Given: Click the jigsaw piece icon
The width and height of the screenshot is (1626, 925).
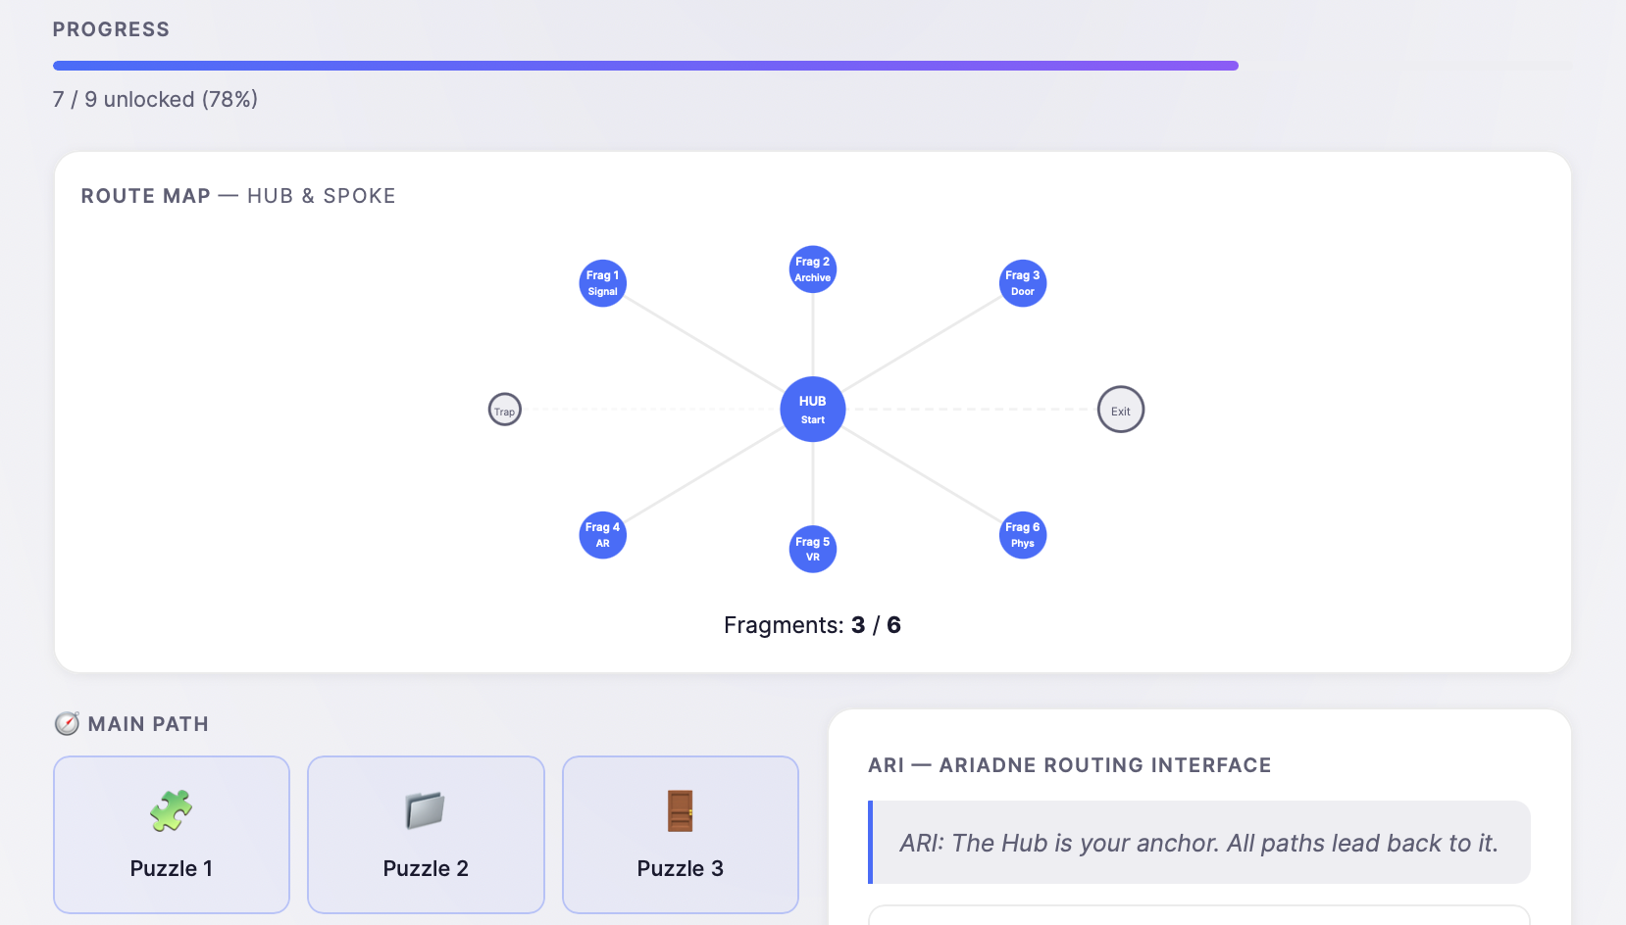Looking at the screenshot, I should tap(172, 811).
